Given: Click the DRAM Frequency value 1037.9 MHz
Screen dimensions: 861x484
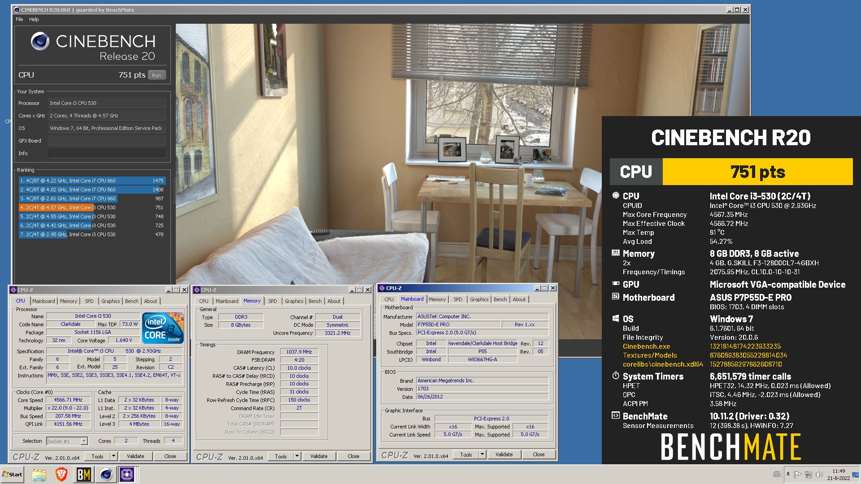Looking at the screenshot, I should 299,352.
